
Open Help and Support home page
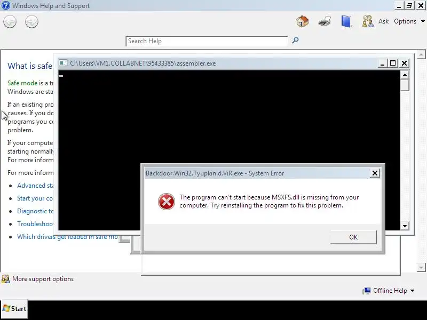tap(302, 21)
